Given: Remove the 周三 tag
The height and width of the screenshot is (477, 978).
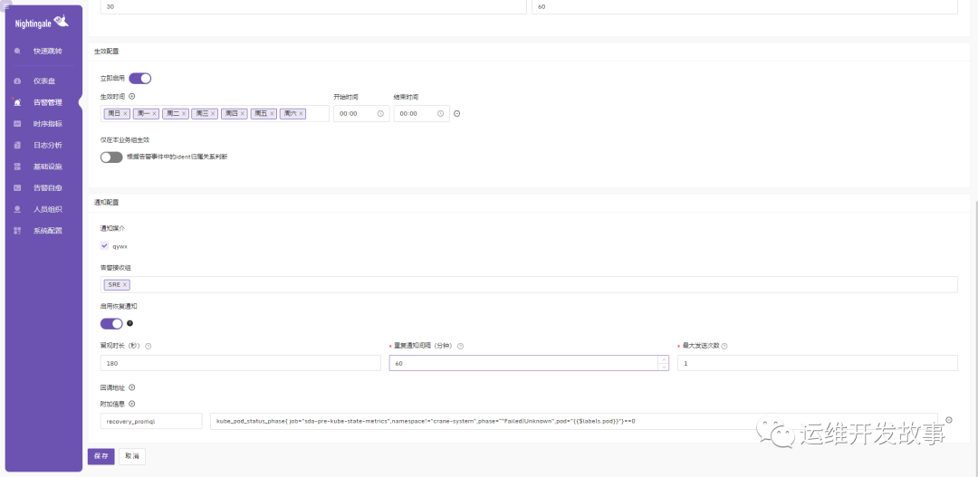Looking at the screenshot, I should [x=214, y=113].
